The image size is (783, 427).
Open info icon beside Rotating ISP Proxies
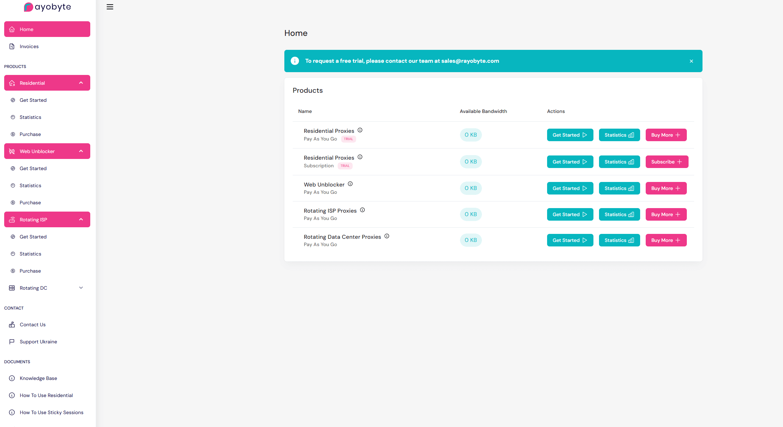click(x=362, y=210)
